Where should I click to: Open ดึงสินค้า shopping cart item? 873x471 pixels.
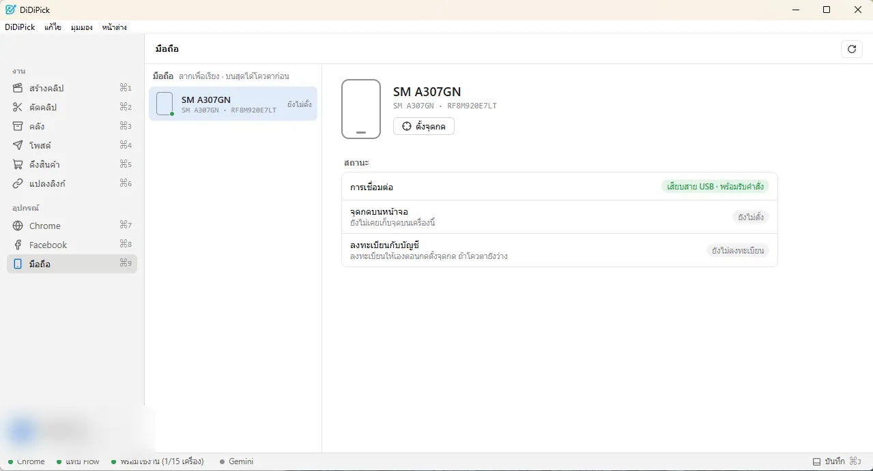[72, 164]
